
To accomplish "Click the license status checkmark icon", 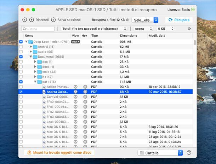I will click(x=193, y=10).
